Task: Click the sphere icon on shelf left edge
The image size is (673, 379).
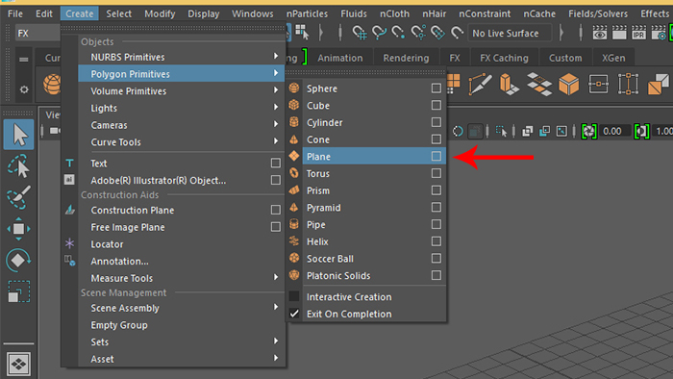Action: 52,84
